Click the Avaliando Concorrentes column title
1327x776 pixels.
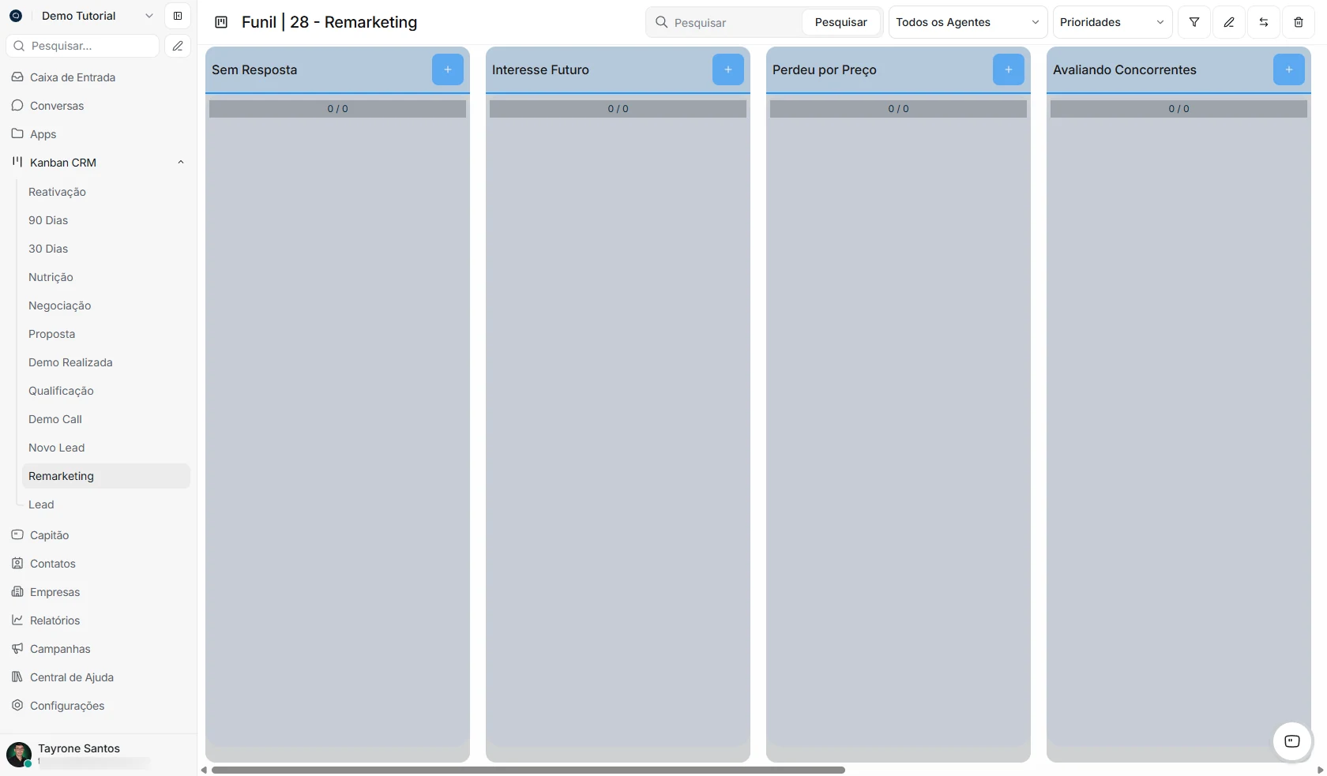(x=1125, y=69)
